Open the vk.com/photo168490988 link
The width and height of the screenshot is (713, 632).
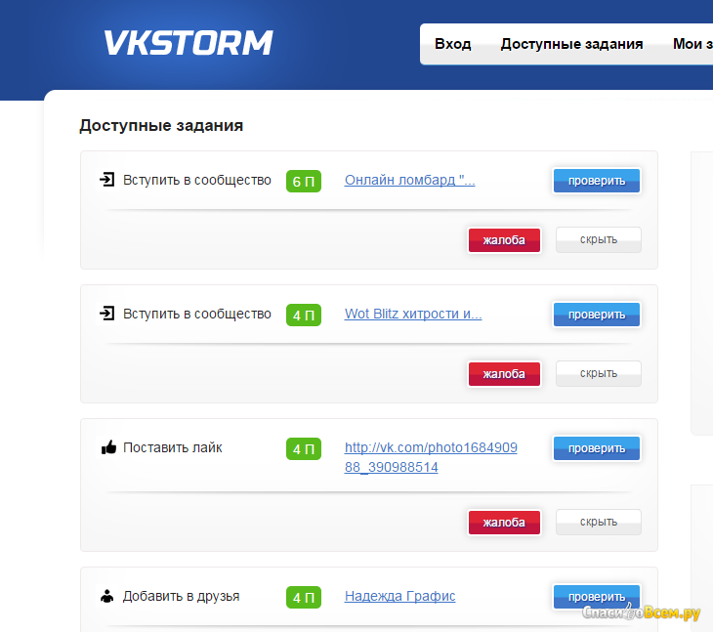pos(431,457)
